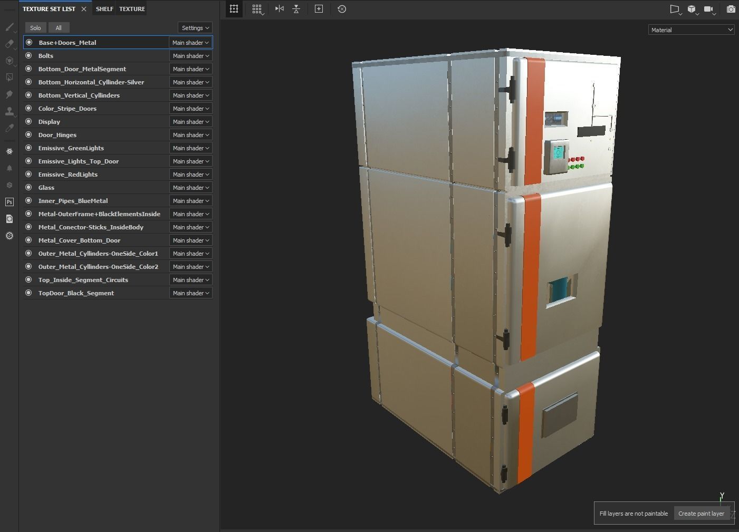Open Main shader dropdown for Metal_Cover_Bottom_Door
Image resolution: width=739 pixels, height=532 pixels.
pyautogui.click(x=190, y=240)
